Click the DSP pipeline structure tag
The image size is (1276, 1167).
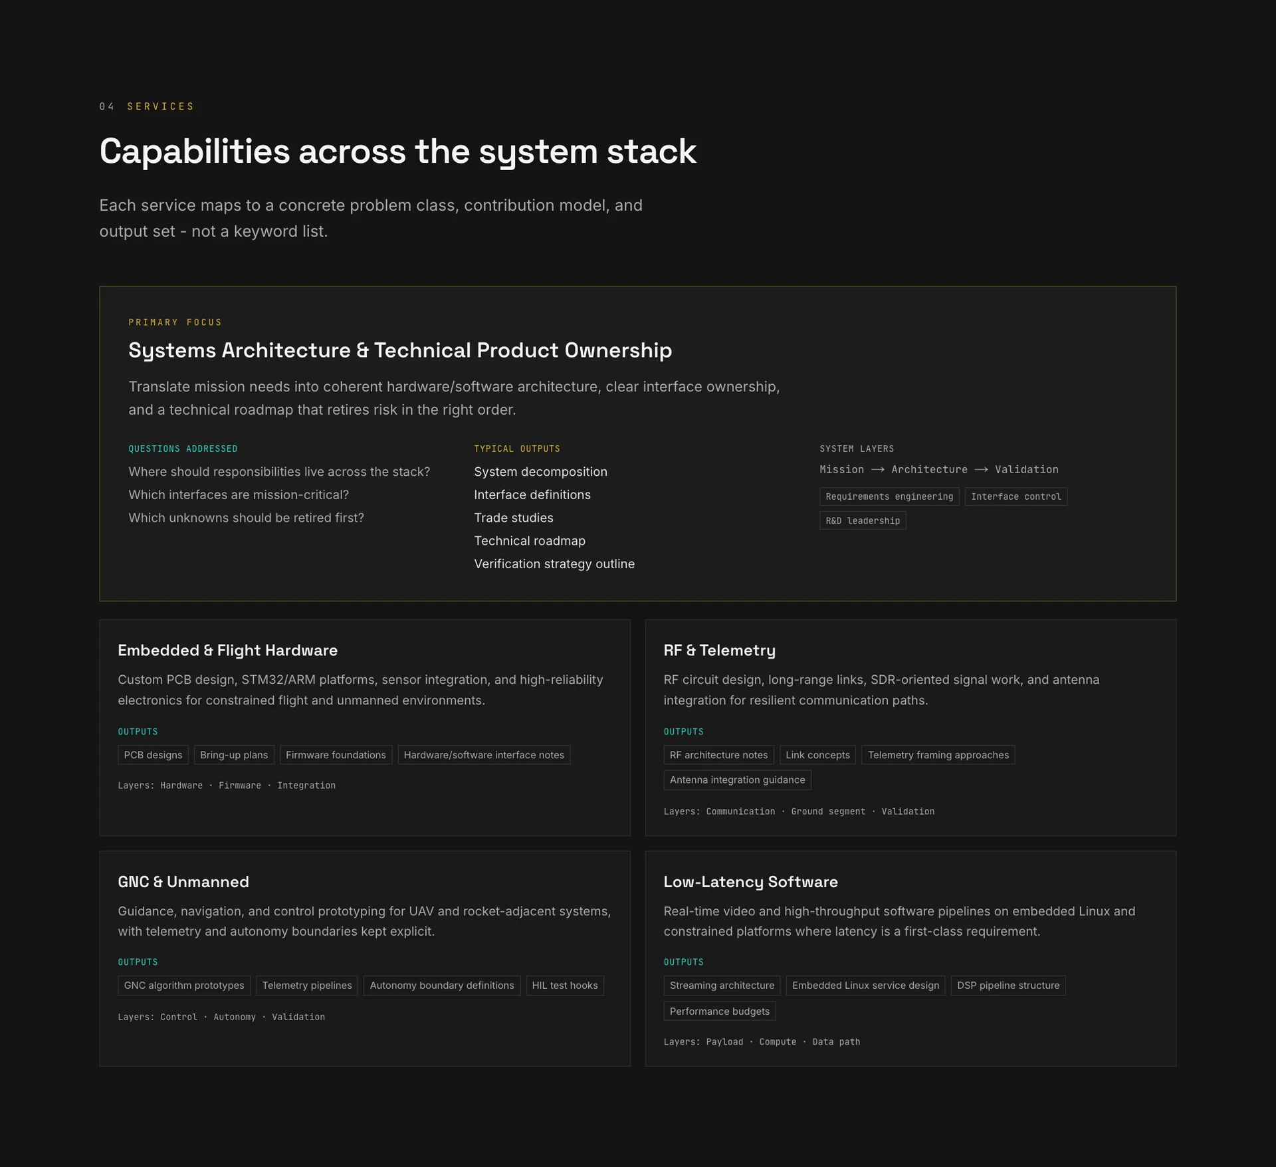(1008, 986)
